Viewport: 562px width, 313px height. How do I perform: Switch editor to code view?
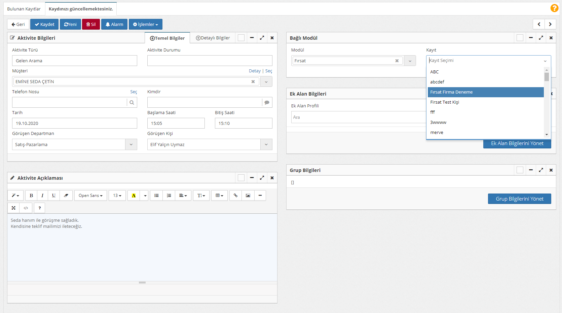pyautogui.click(x=26, y=208)
